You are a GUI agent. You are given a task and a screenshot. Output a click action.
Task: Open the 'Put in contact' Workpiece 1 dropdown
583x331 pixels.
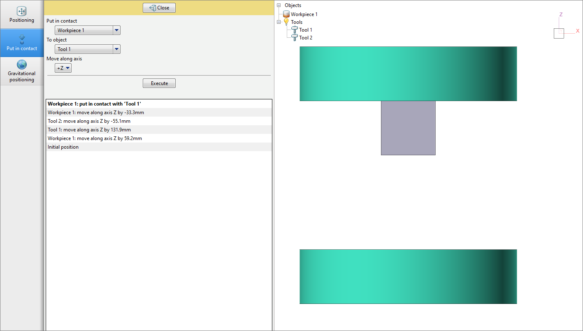[x=116, y=30]
